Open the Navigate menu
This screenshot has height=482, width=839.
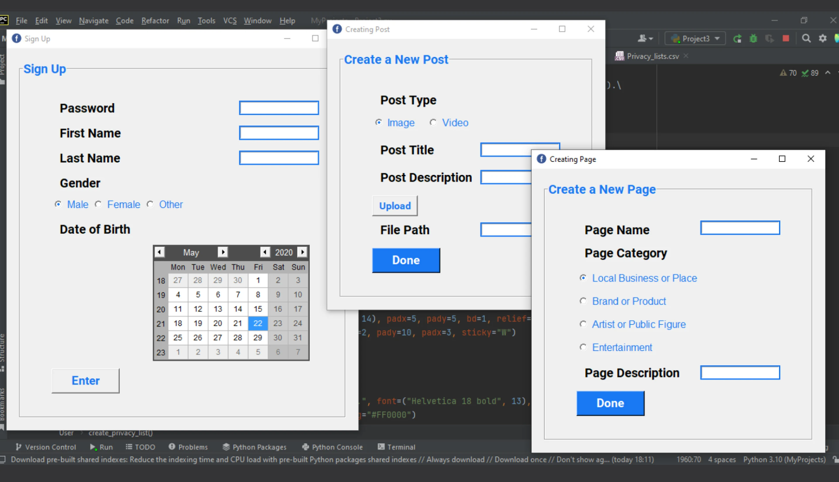[x=94, y=21]
